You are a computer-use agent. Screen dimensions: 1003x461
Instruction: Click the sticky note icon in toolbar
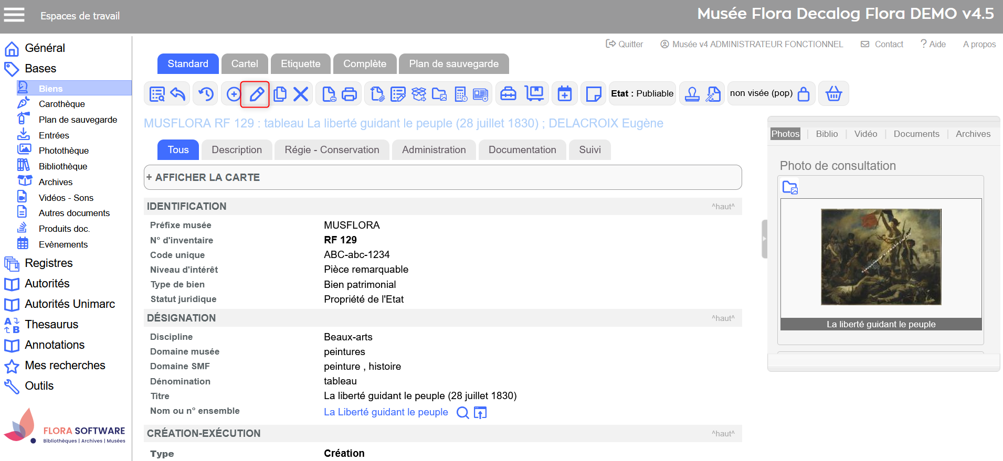click(x=593, y=94)
